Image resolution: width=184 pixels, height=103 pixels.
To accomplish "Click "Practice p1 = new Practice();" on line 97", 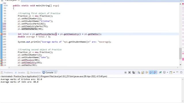I will tap(35, 16).
